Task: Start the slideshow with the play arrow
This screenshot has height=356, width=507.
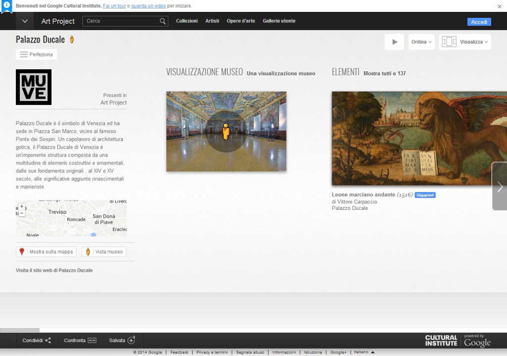Action: pos(394,42)
